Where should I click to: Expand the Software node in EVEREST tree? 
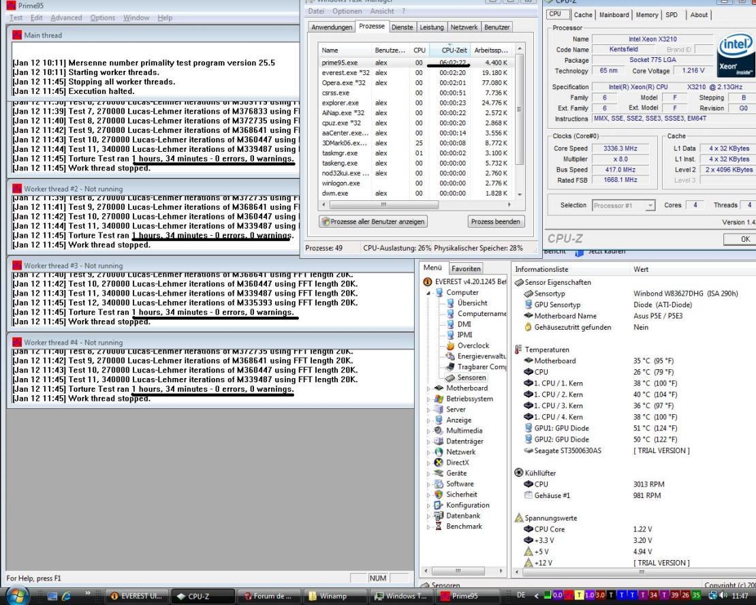coord(428,484)
